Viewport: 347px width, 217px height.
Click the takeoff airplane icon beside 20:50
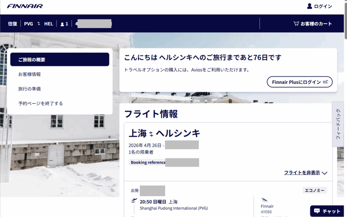tap(134, 201)
